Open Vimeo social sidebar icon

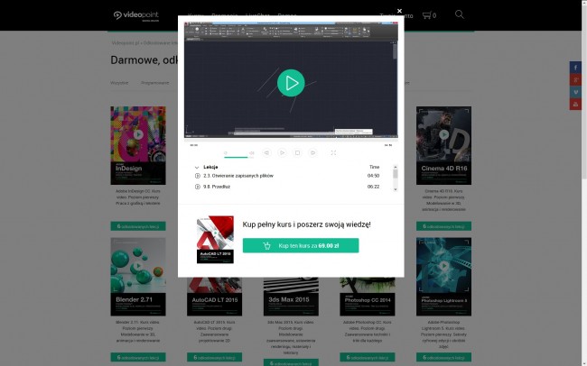pyautogui.click(x=575, y=92)
